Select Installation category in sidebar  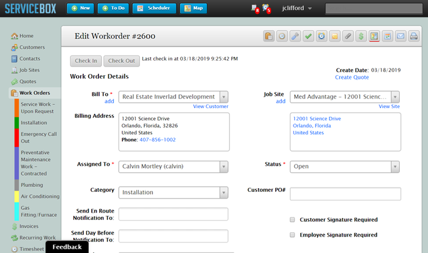point(34,123)
